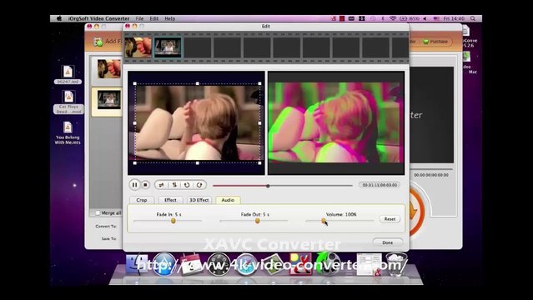Click the clock showing Fri 14:40
The width and height of the screenshot is (533, 300).
pyautogui.click(x=454, y=18)
